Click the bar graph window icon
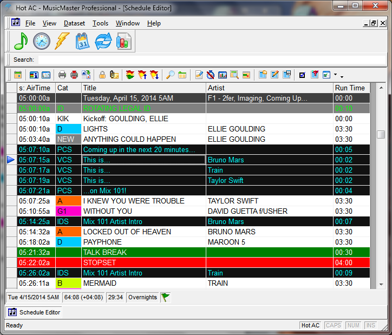The width and height of the screenshot is (392, 335). point(222,75)
